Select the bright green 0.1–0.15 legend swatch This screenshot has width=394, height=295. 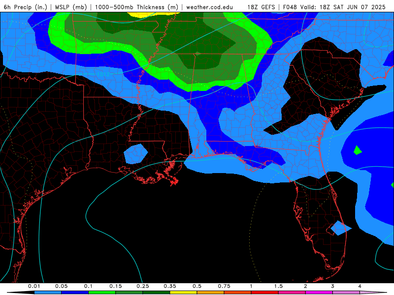click(102, 293)
